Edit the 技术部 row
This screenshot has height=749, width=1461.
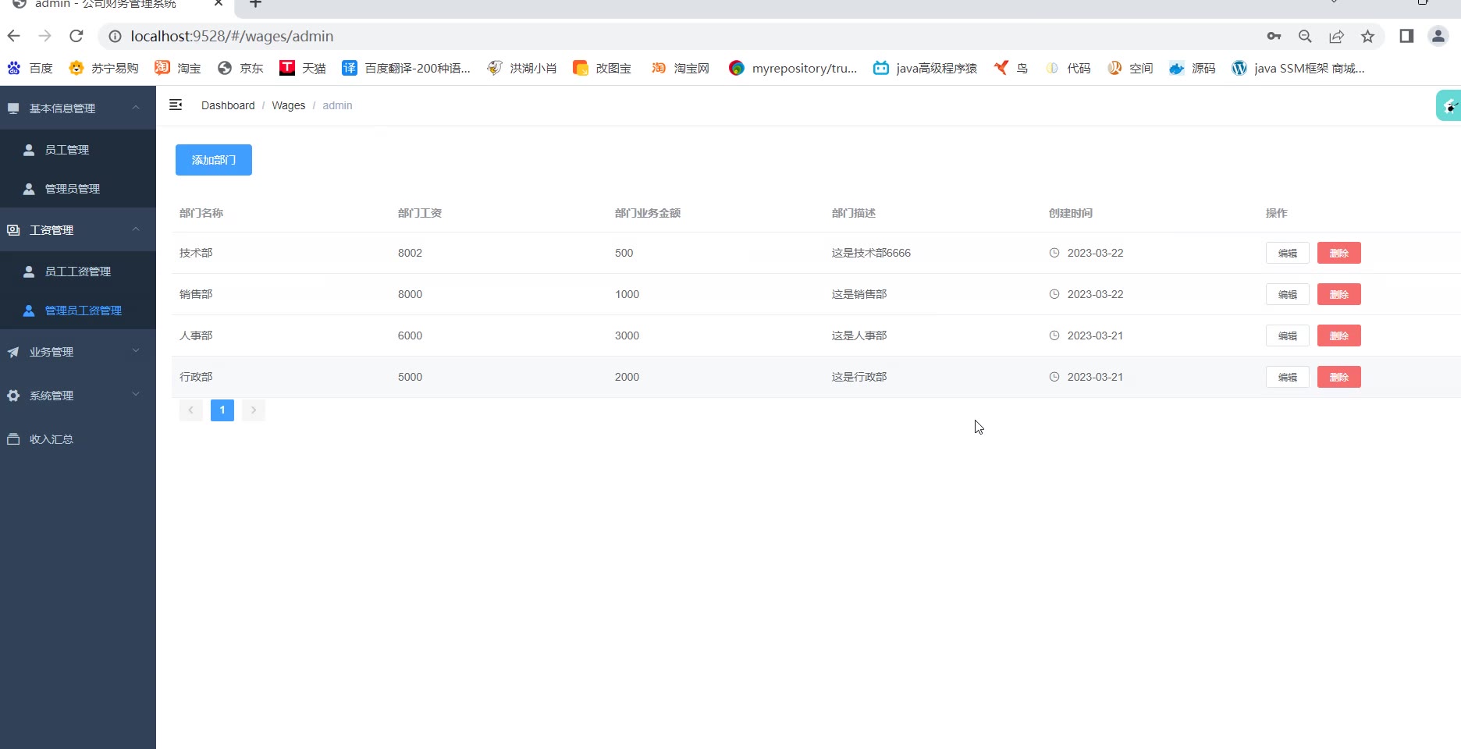click(x=1287, y=253)
